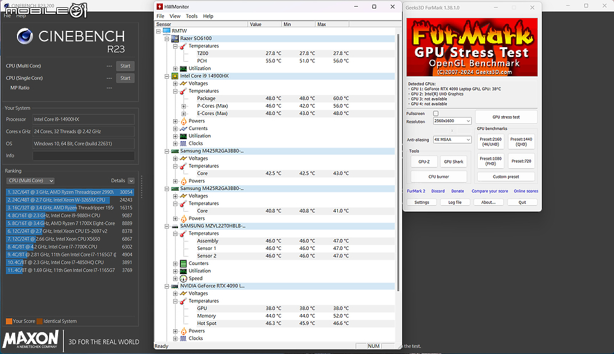The image size is (614, 354).
Task: Click the Temperatures icon under NVIDIA GeForce RTX 4090
Action: [x=183, y=301]
